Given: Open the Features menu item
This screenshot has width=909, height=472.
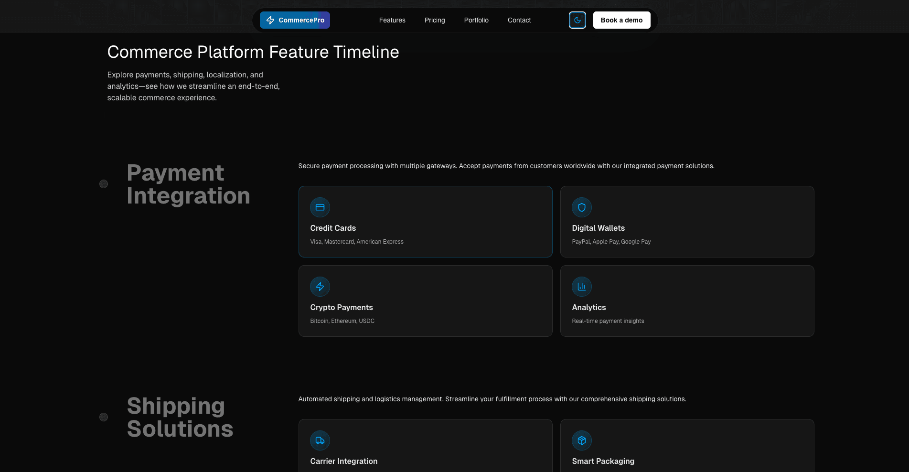Looking at the screenshot, I should coord(392,20).
